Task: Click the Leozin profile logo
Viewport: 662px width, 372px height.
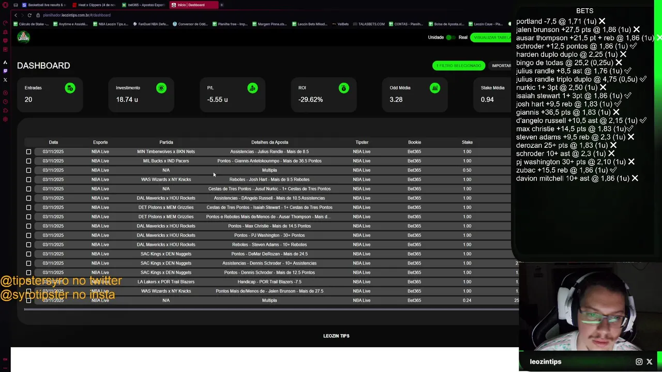Action: 23,37
